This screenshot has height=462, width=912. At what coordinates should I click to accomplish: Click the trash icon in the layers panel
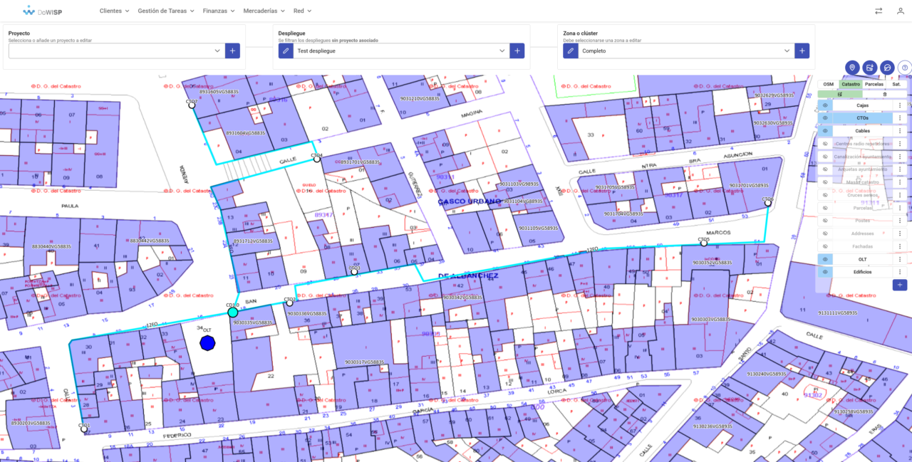click(x=885, y=94)
